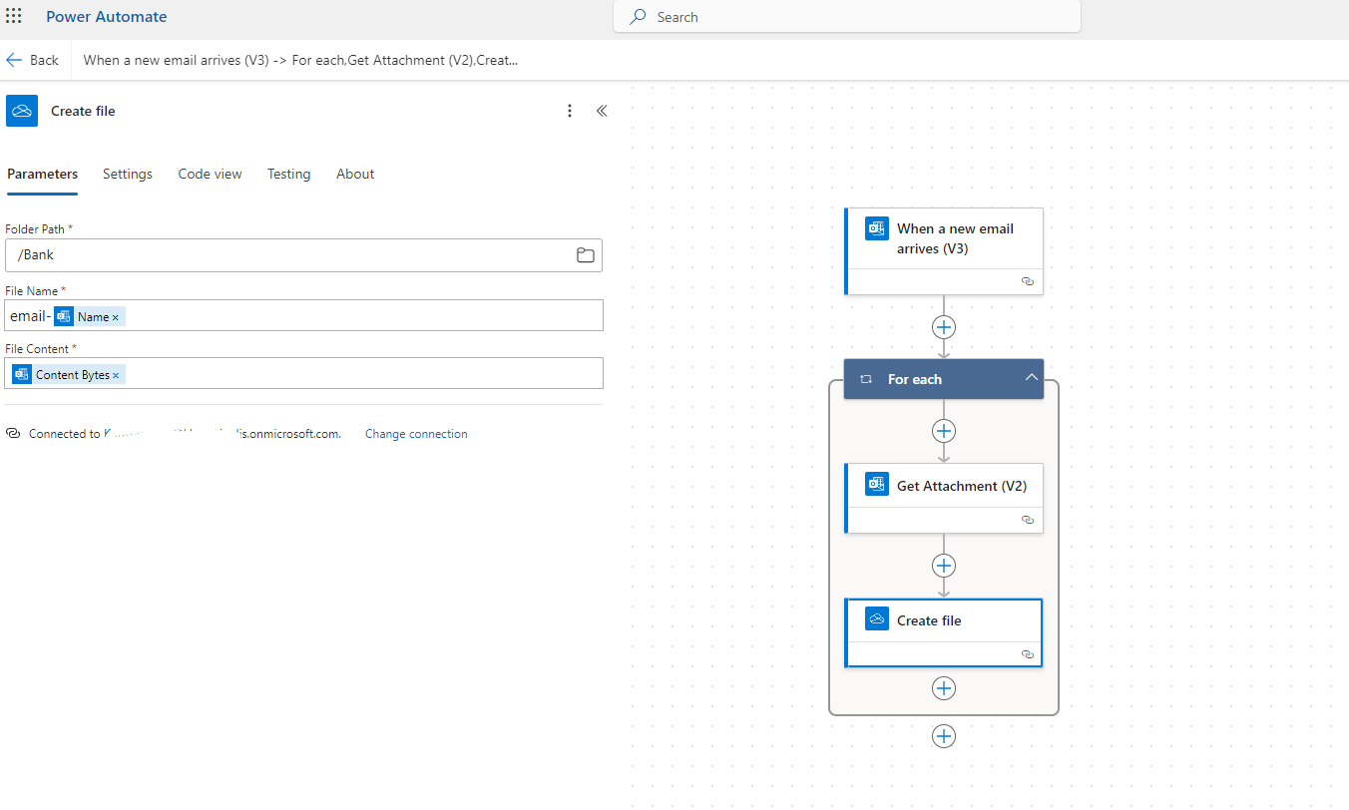Click in the Folder Path field

click(303, 255)
